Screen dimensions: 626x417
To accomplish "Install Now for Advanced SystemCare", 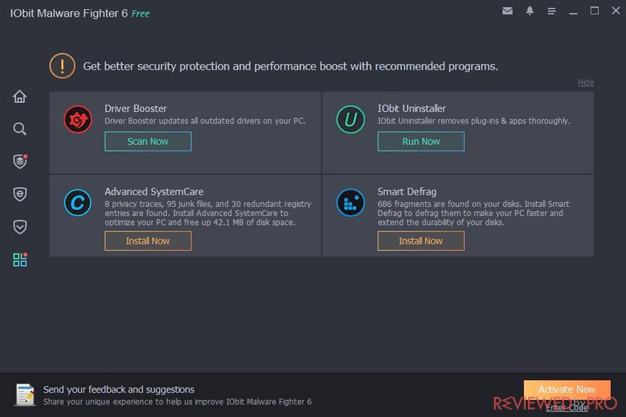I will (147, 241).
